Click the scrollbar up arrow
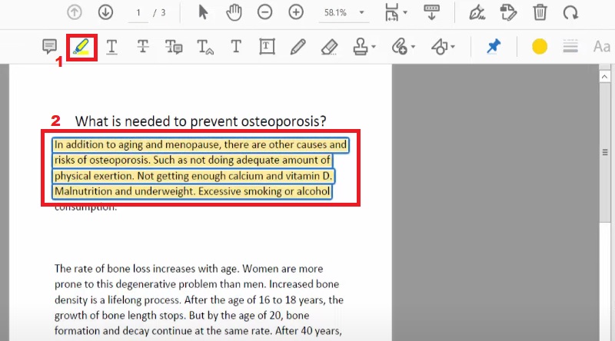615x341 pixels. [604, 77]
